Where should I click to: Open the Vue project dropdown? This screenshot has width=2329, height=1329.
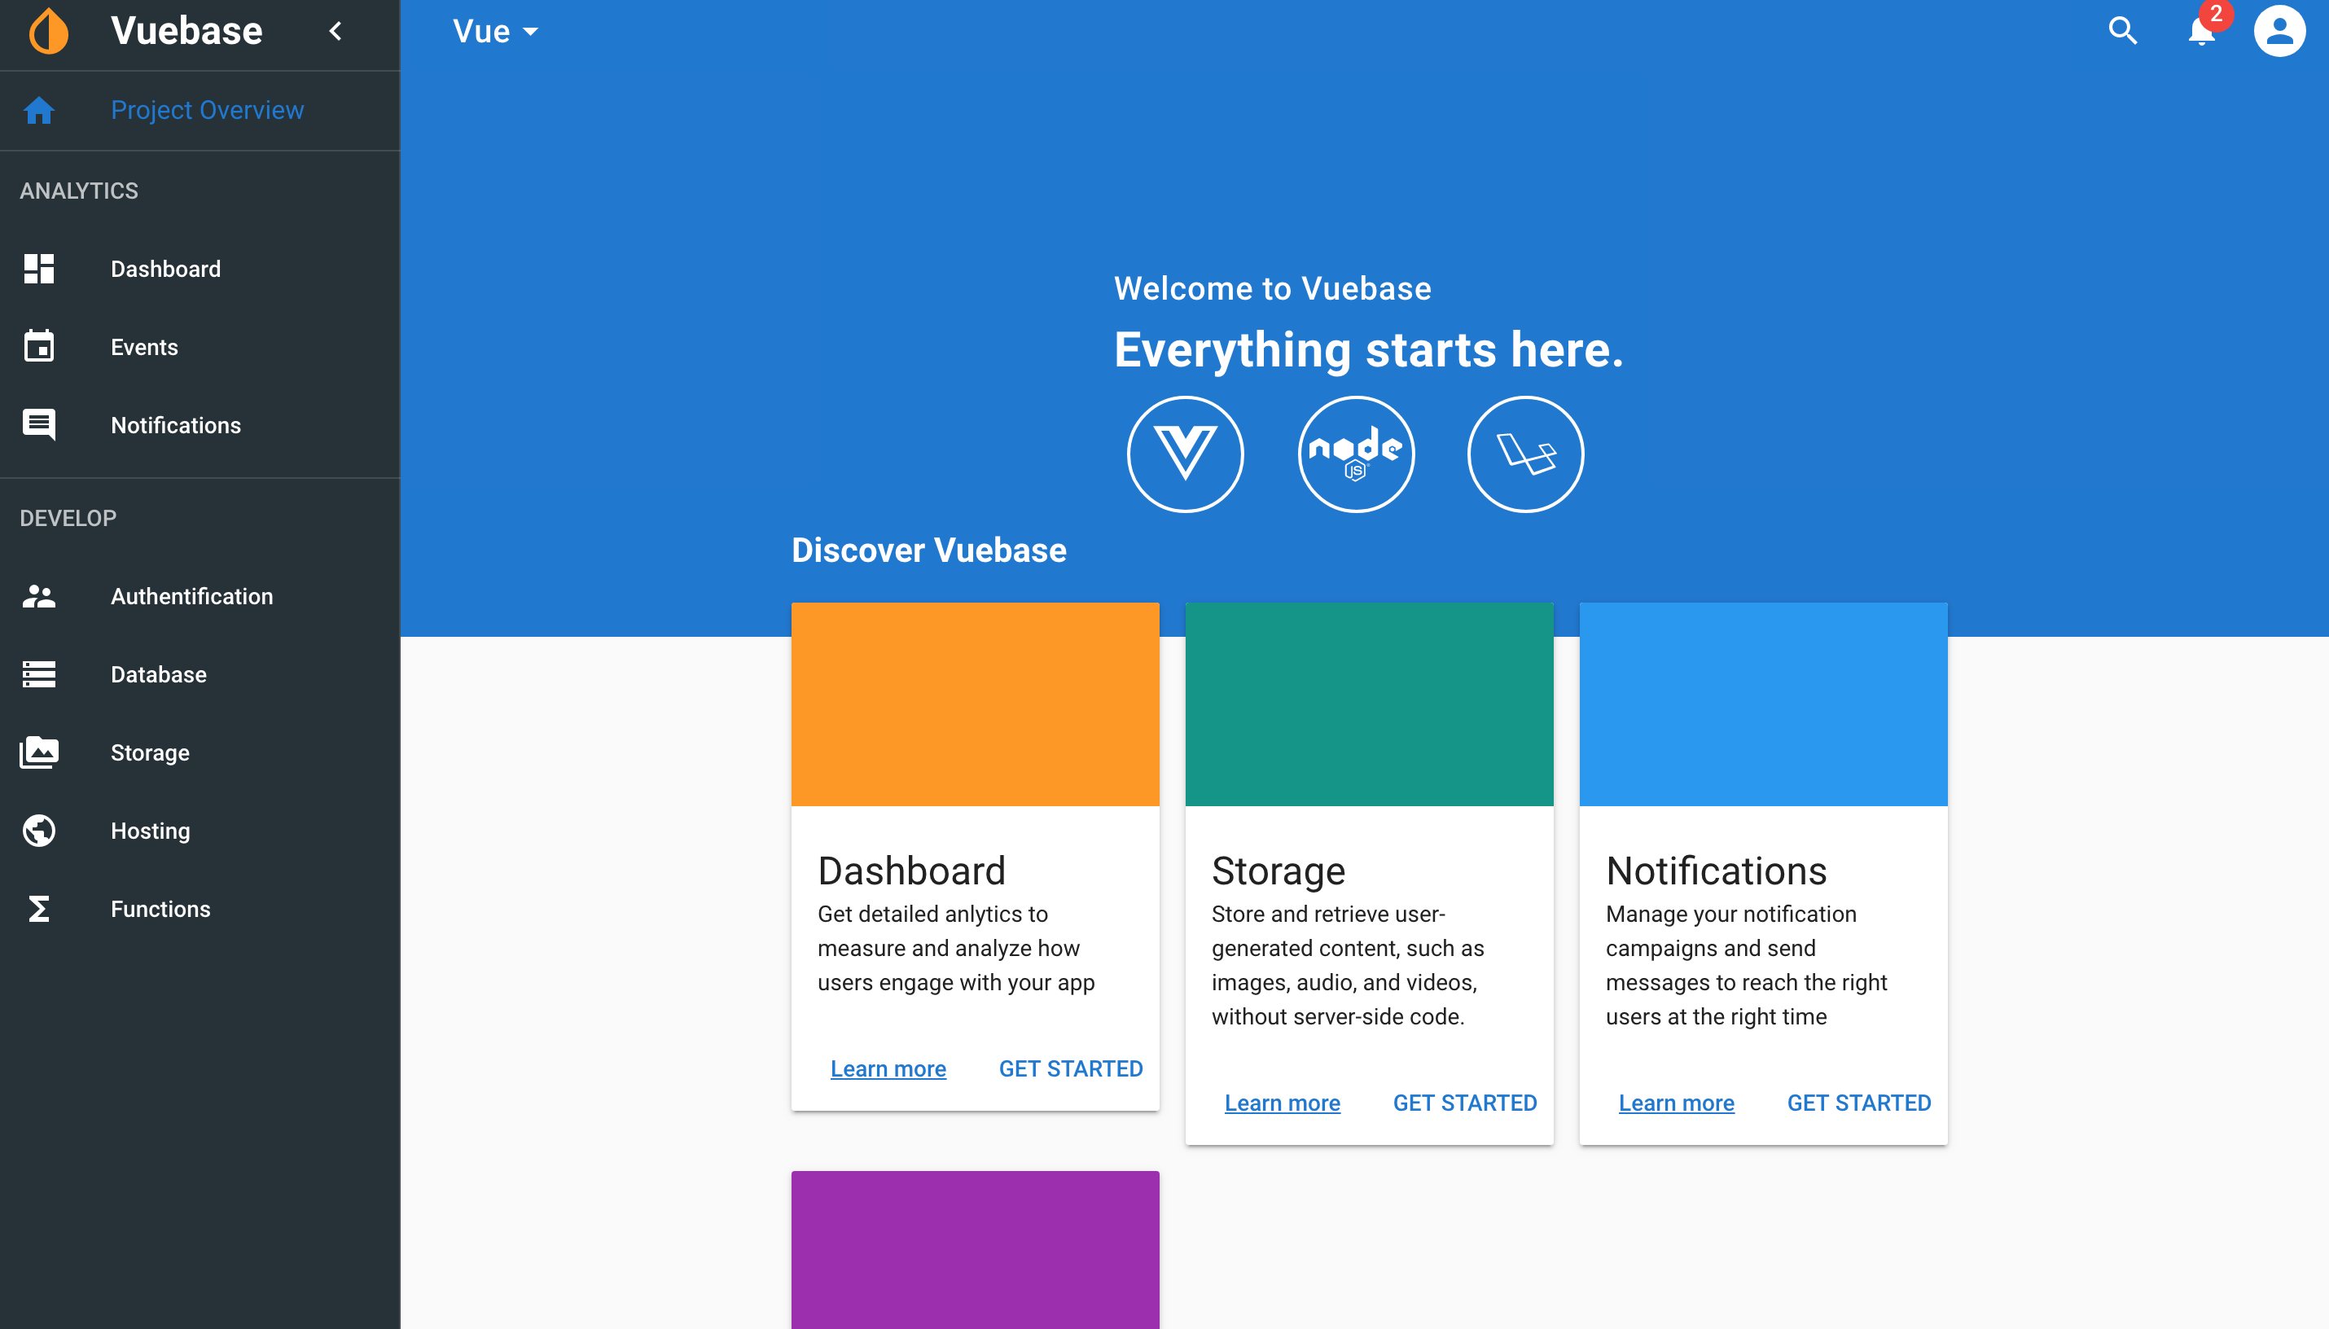click(496, 31)
